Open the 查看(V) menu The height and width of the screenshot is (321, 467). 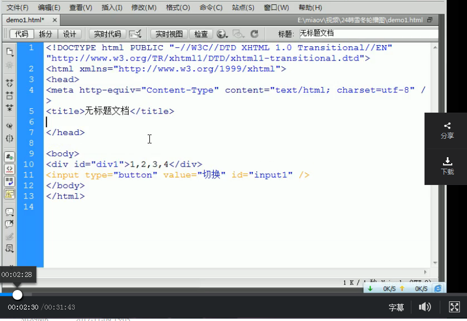pos(81,8)
